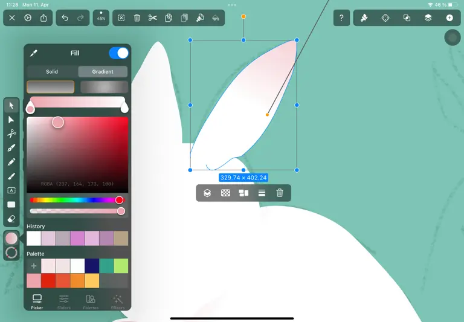Click the deselect icon in top toolbar
The width and height of the screenshot is (464, 322).
point(121,18)
